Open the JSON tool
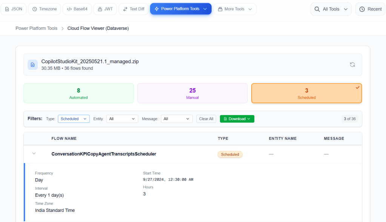 13,9
